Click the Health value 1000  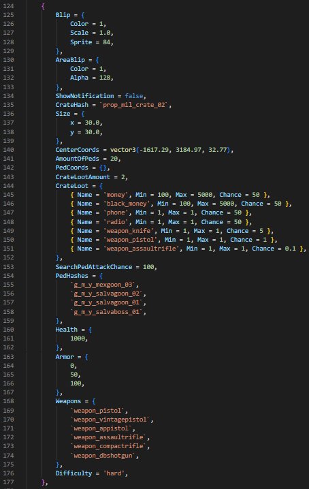78,338
